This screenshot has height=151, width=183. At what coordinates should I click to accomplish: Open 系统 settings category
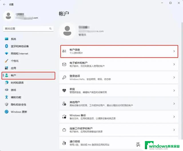[x=13, y=39]
